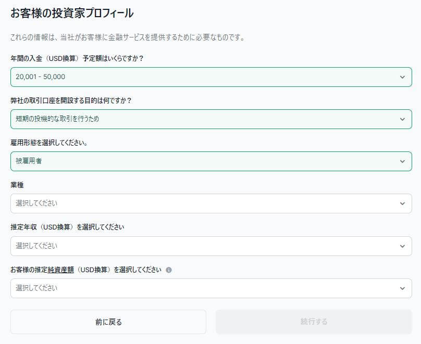Click the 前に戻る button

click(108, 322)
